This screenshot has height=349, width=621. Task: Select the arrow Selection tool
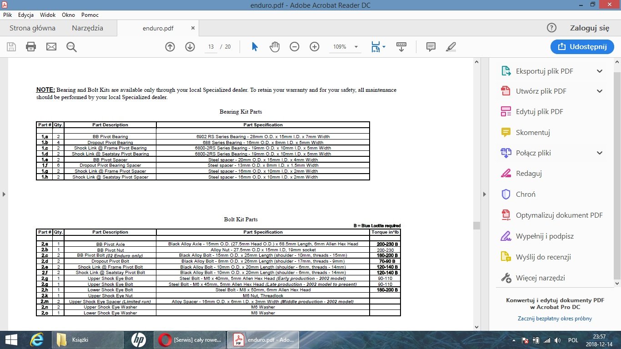point(255,46)
